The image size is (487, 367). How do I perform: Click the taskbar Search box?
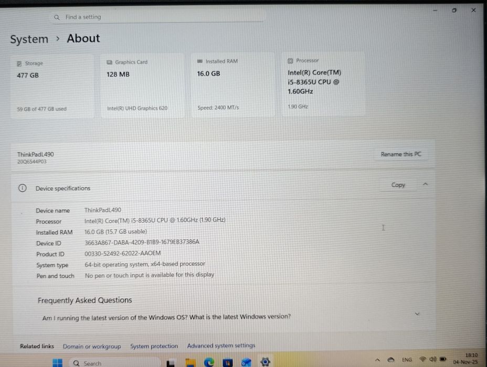[114, 363]
